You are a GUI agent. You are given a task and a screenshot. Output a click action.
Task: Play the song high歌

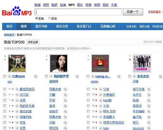click(100, 100)
